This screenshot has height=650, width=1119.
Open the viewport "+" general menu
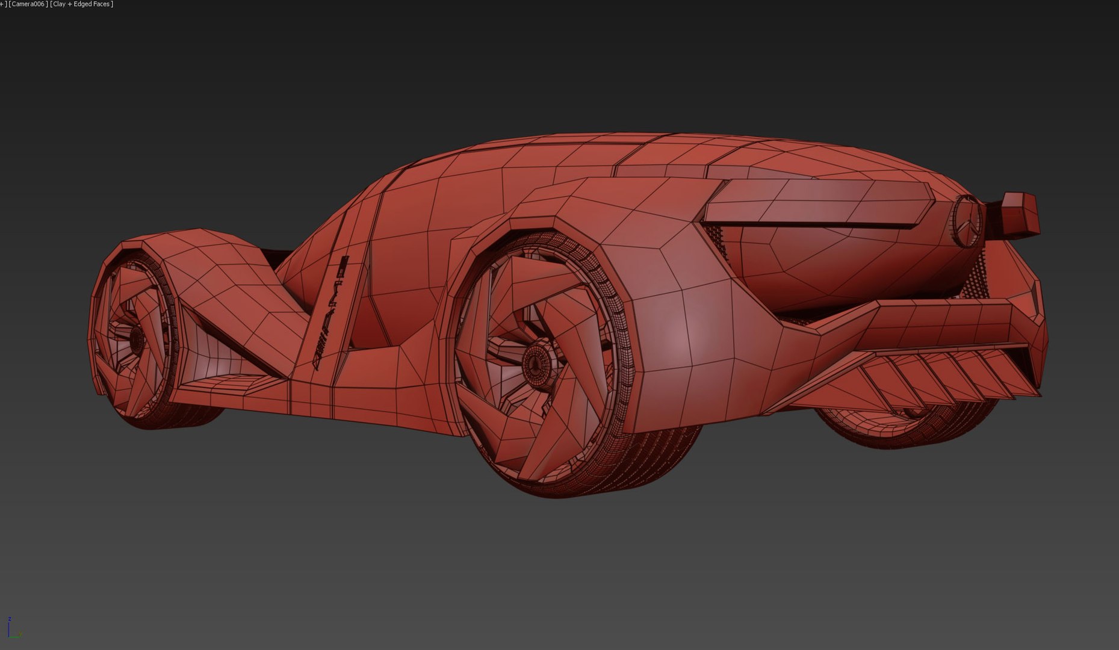[x=2, y=4]
